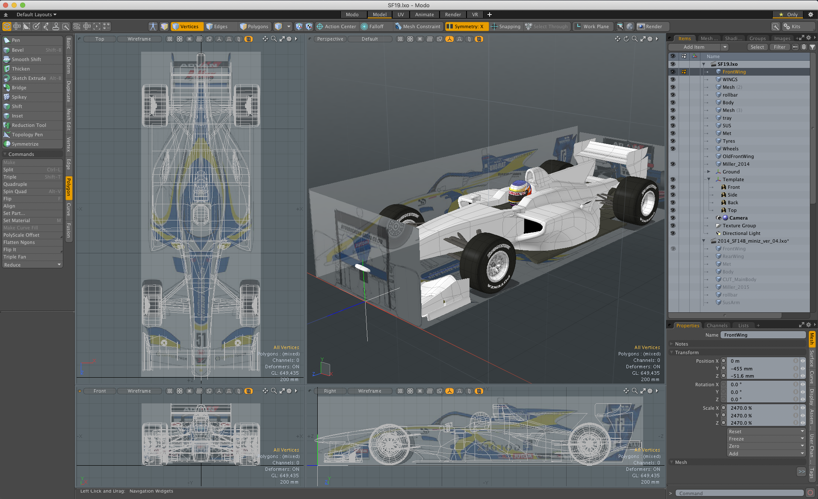This screenshot has height=499, width=818.
Task: Open the Reset transform dropdown
Action: tap(767, 431)
